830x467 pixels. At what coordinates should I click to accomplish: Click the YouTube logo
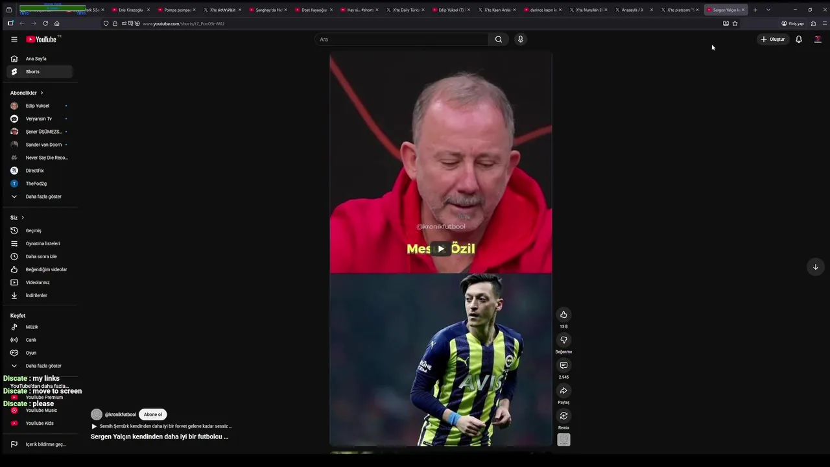point(43,39)
